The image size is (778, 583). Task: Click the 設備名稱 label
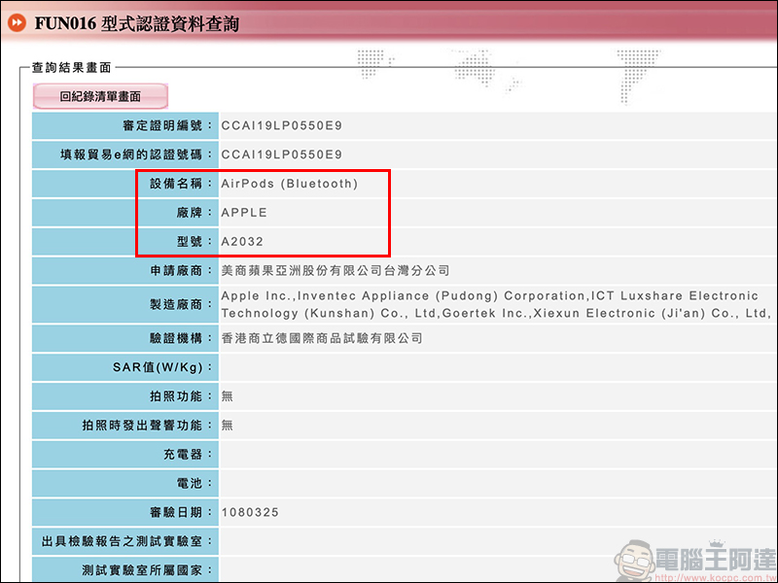coord(181,184)
